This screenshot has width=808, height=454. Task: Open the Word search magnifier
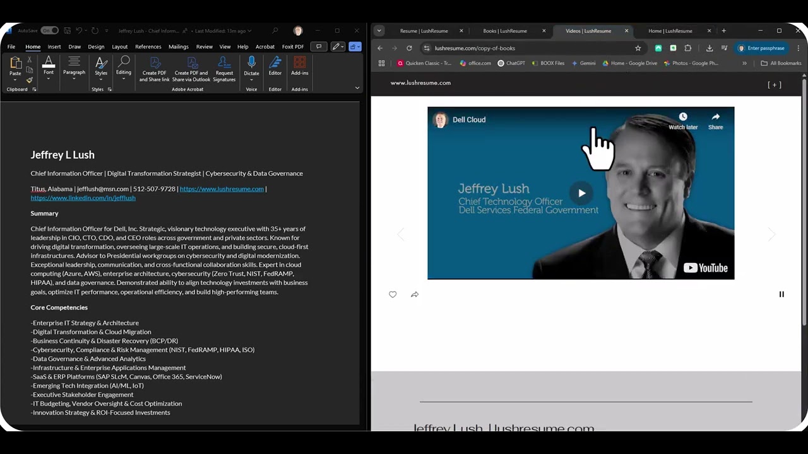coord(275,30)
